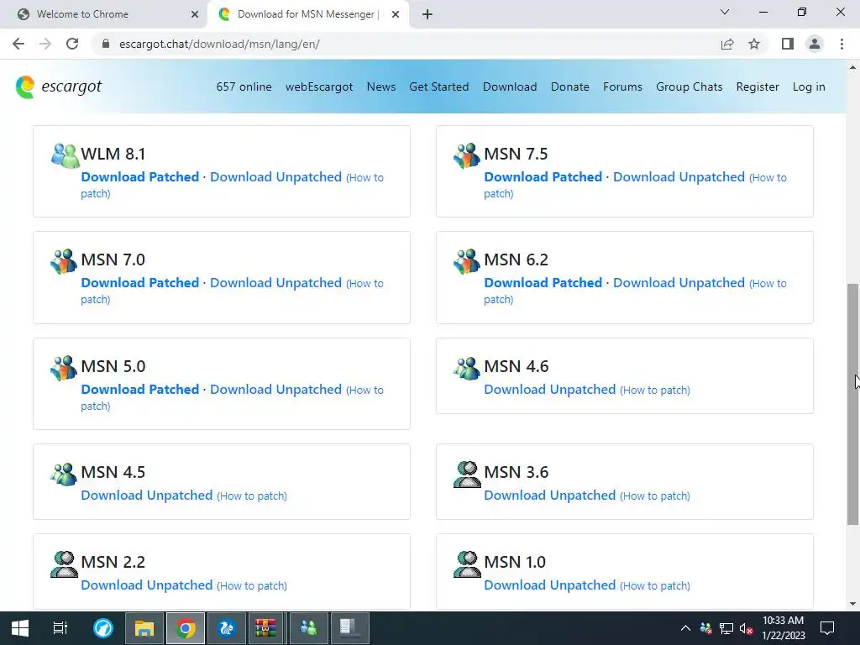Click the 657 online link
The height and width of the screenshot is (645, 860).
pos(244,87)
